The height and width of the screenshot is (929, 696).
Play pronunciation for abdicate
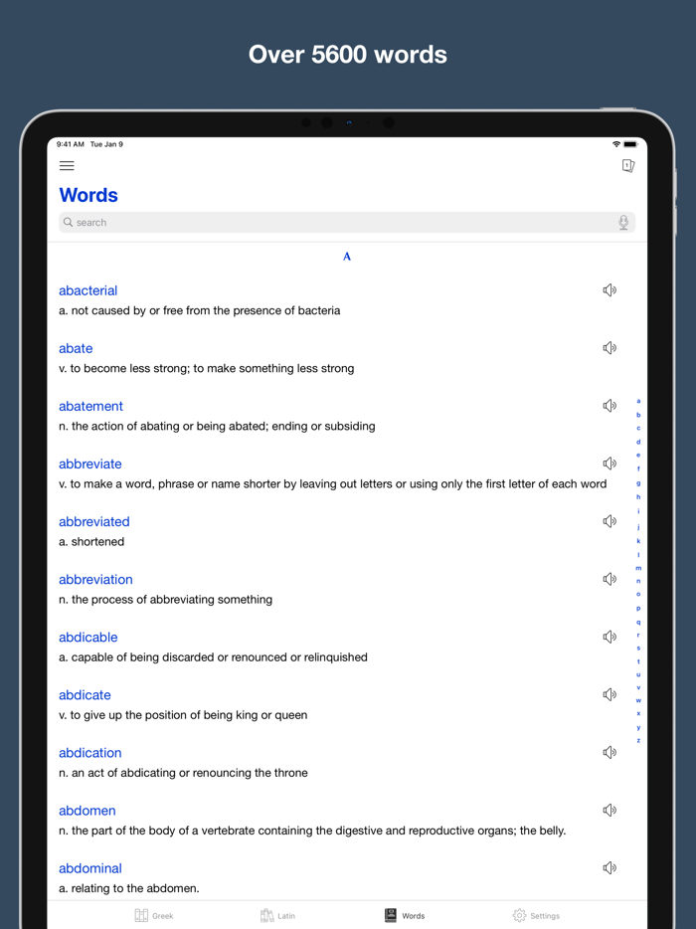pos(609,694)
